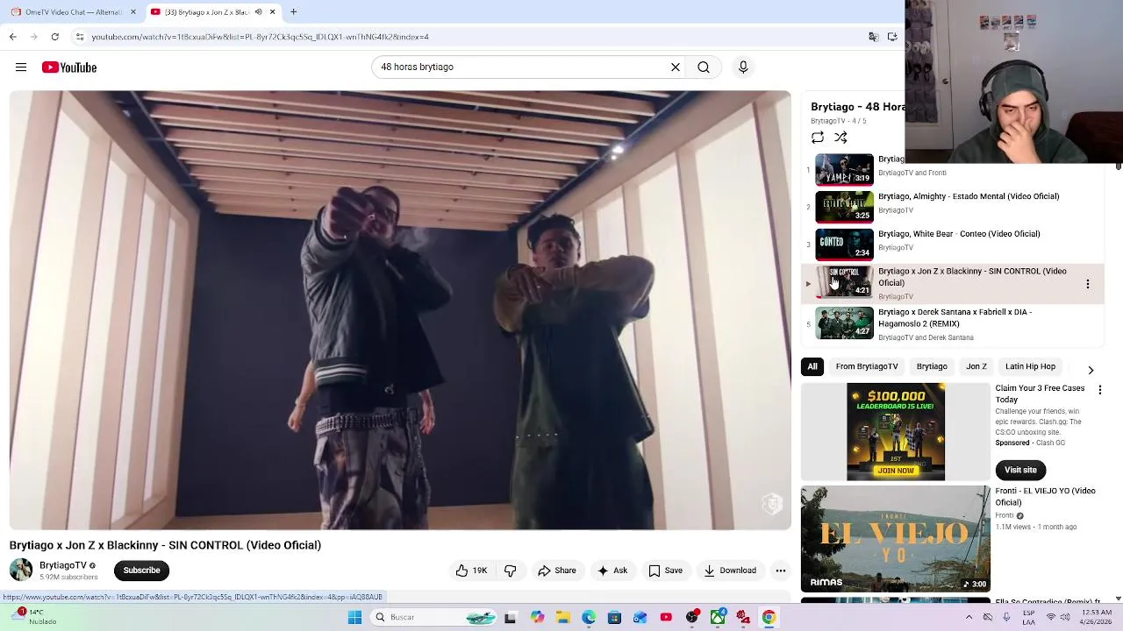Open the Xbox app from taskbar
Screen dimensions: 1123x631
(x=718, y=617)
